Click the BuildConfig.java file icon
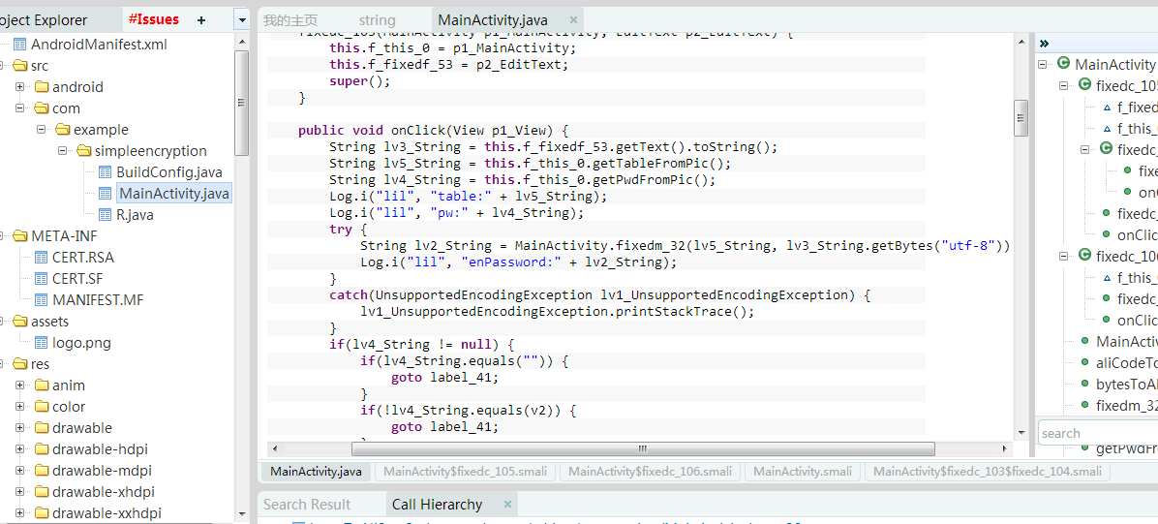This screenshot has width=1158, height=524. click(x=106, y=172)
